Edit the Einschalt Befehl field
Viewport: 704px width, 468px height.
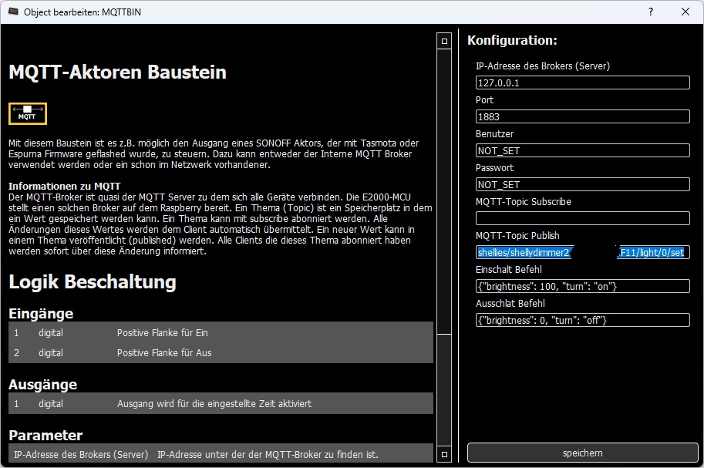[582, 286]
